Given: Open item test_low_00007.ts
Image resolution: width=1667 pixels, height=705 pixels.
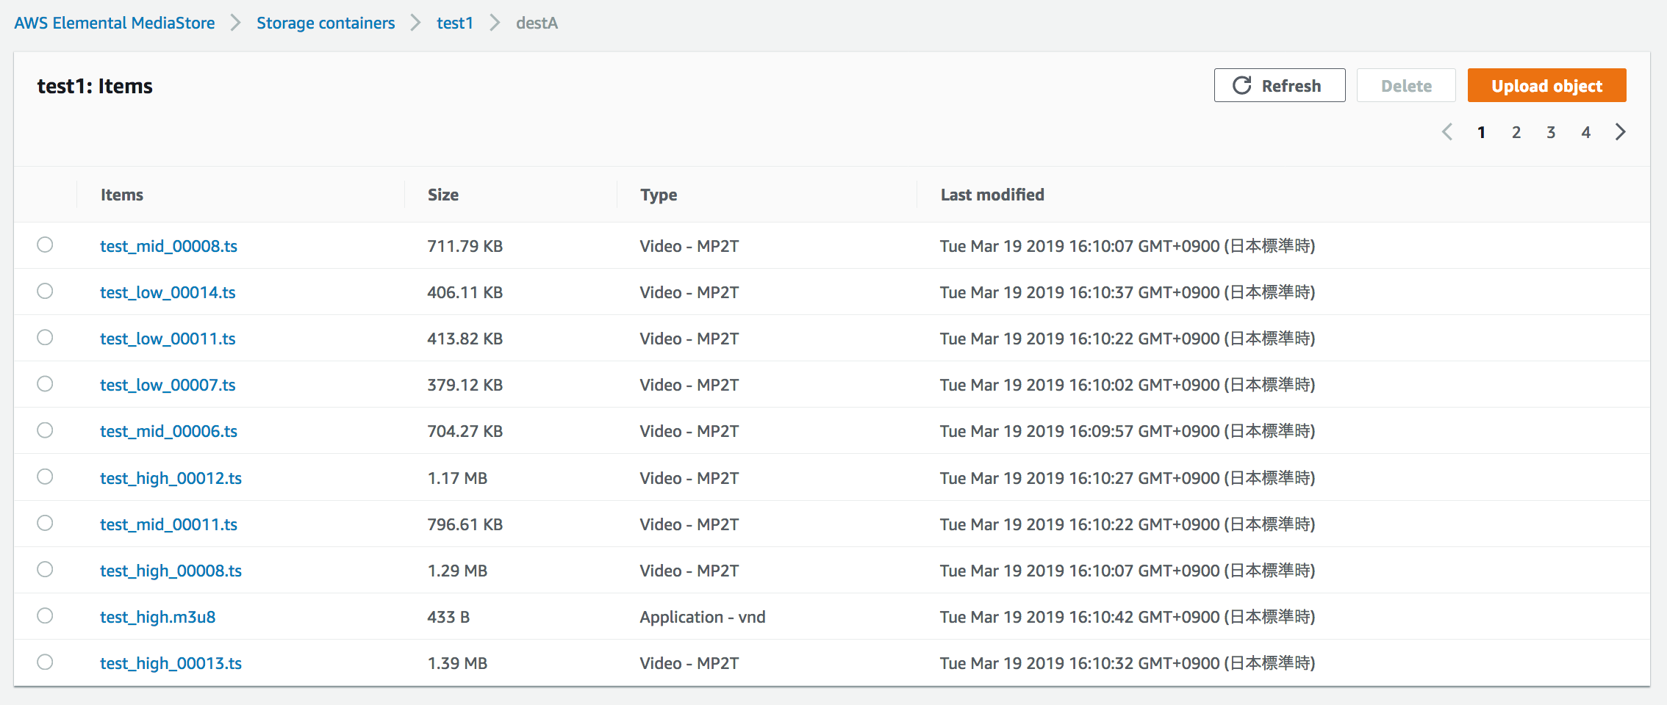Looking at the screenshot, I should point(168,385).
